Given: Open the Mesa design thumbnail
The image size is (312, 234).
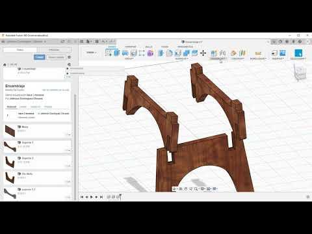Looking at the screenshot, I should pyautogui.click(x=10, y=131).
